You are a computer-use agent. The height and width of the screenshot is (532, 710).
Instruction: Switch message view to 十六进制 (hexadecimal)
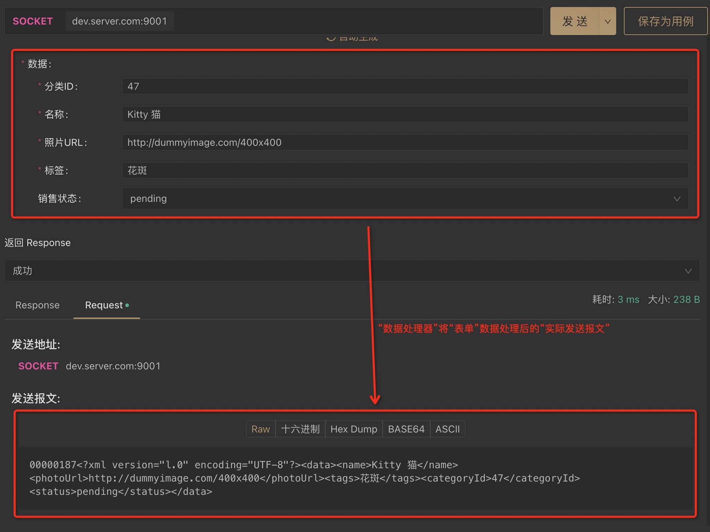click(300, 429)
